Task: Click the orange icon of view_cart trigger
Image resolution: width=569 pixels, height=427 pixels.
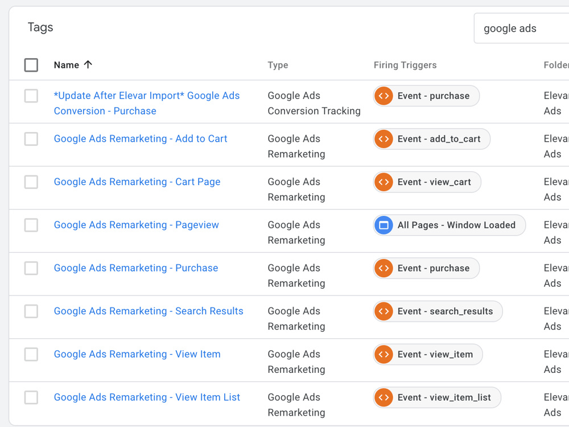Action: click(x=384, y=182)
